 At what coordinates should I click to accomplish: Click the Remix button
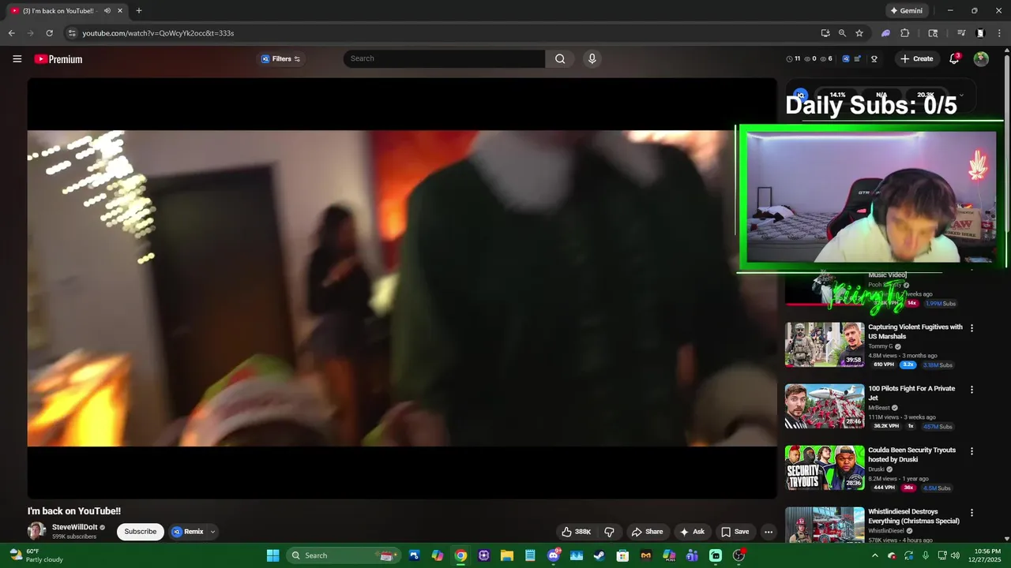[x=188, y=532]
